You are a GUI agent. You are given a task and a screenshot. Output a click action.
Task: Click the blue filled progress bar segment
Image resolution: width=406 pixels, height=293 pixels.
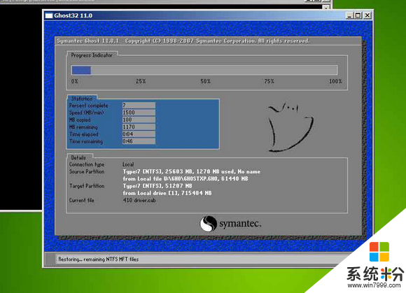(x=81, y=71)
